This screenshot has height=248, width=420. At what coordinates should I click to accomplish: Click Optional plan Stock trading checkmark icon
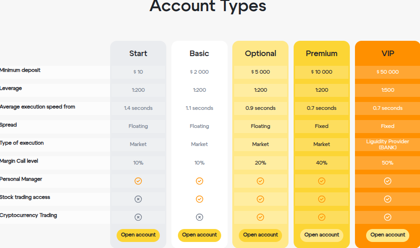[x=260, y=199]
